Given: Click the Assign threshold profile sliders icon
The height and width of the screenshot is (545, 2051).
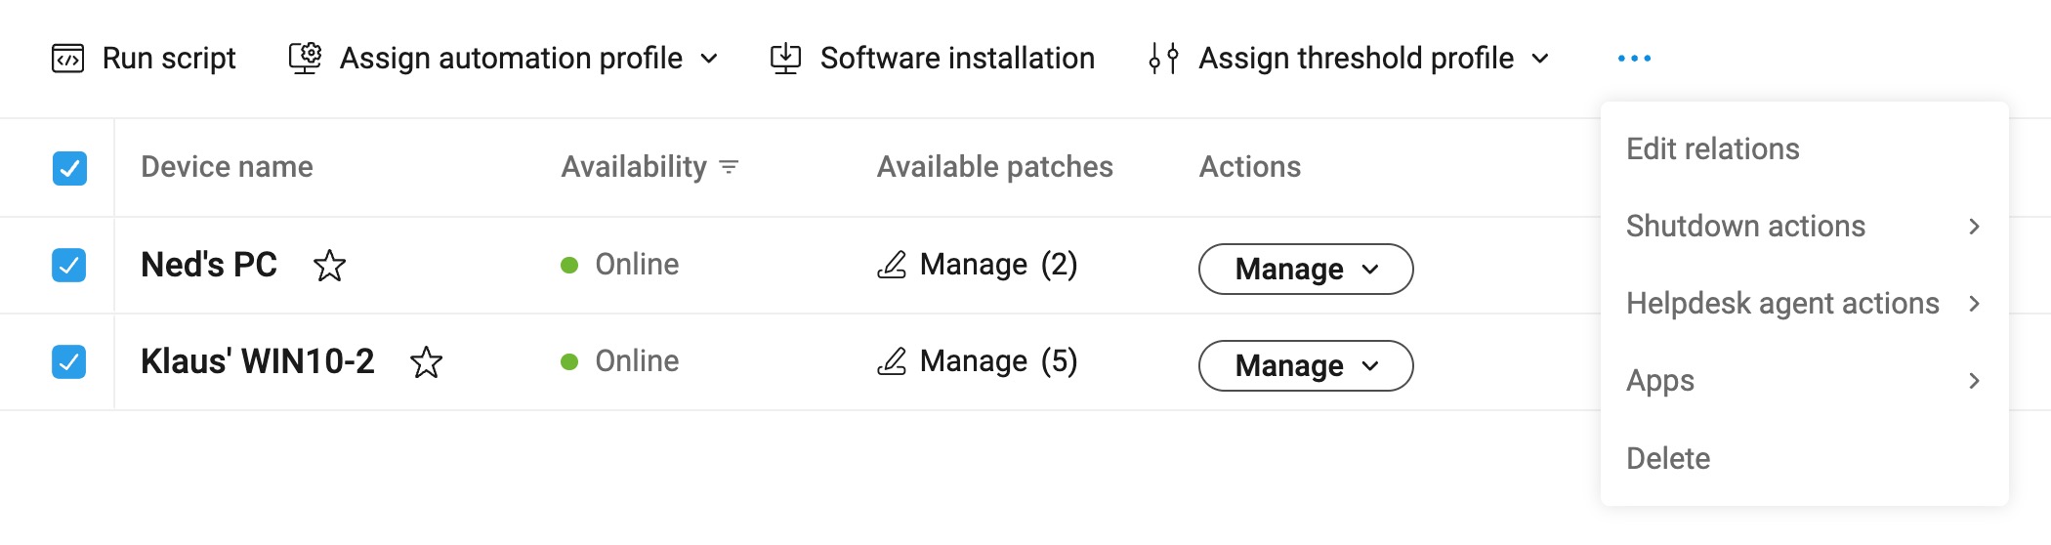Looking at the screenshot, I should (x=1163, y=59).
